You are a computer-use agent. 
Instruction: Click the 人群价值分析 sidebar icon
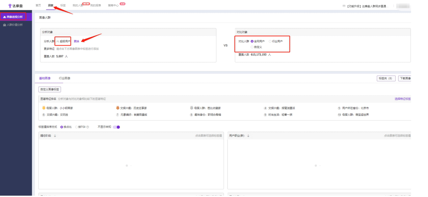[4, 25]
